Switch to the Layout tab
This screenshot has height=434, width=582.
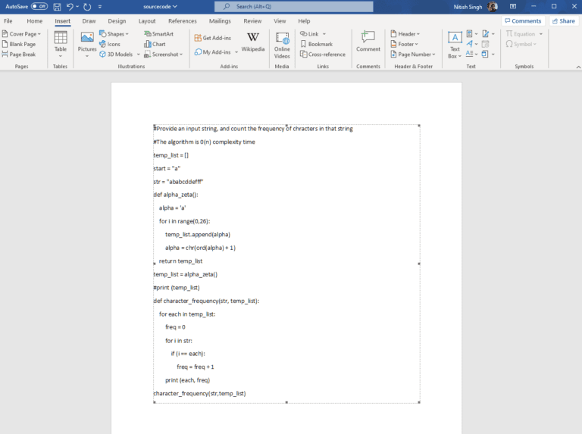(x=147, y=21)
